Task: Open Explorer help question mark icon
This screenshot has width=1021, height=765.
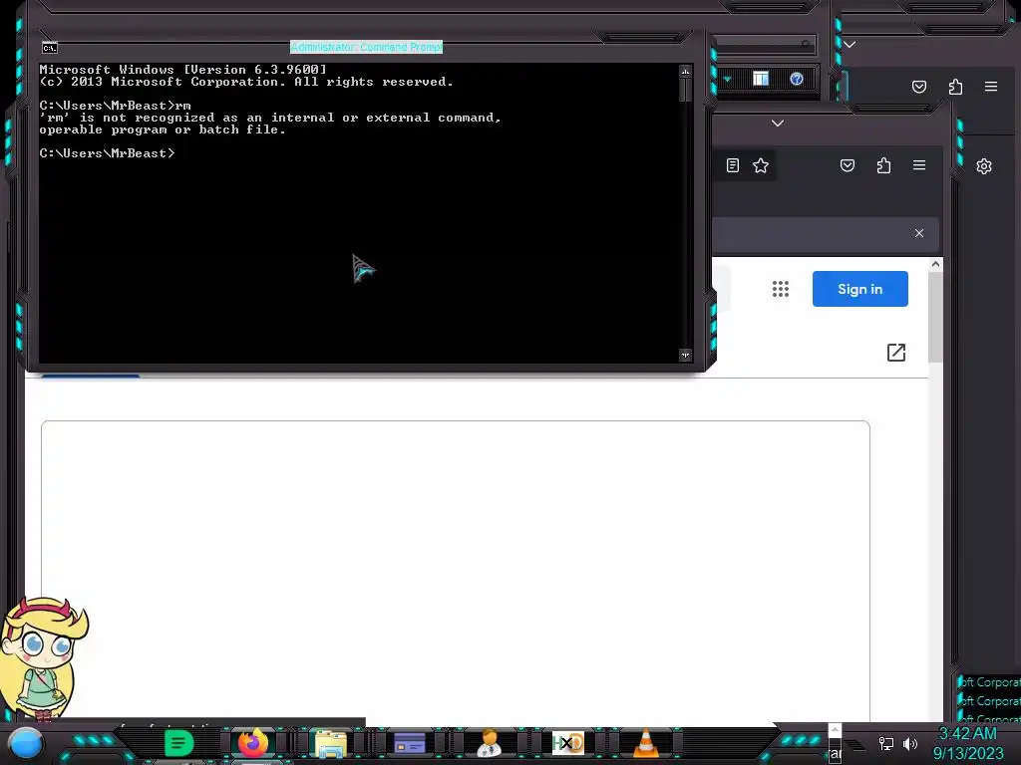Action: (x=797, y=79)
